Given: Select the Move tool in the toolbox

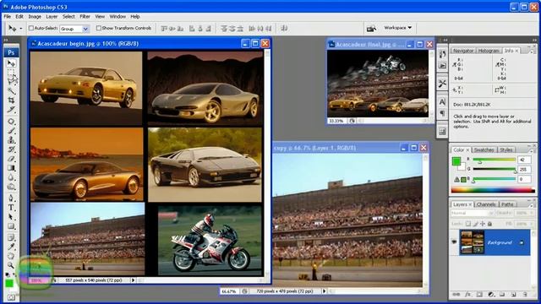Looking at the screenshot, I should [x=11, y=63].
